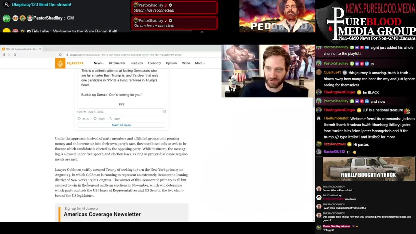Click username Quartus41 in chat
The image size is (416, 234).
332,72
